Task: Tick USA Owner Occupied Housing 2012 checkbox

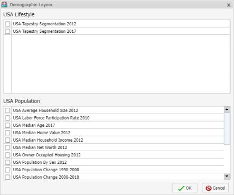Action: [7, 155]
